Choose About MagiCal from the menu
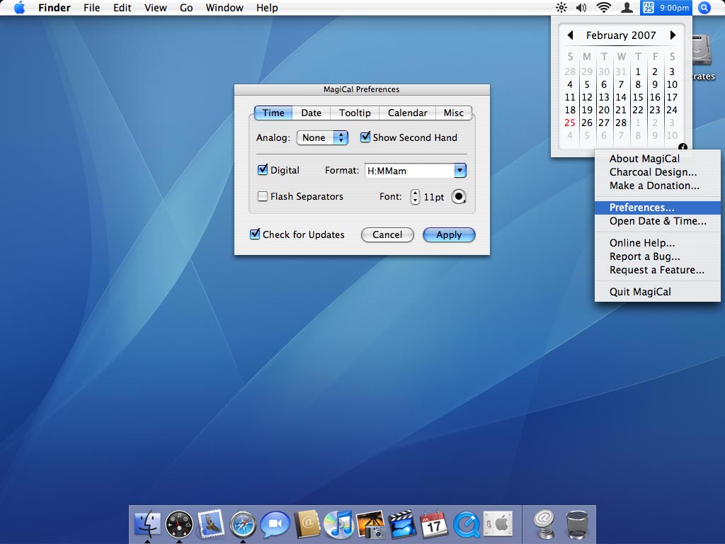 (658, 159)
